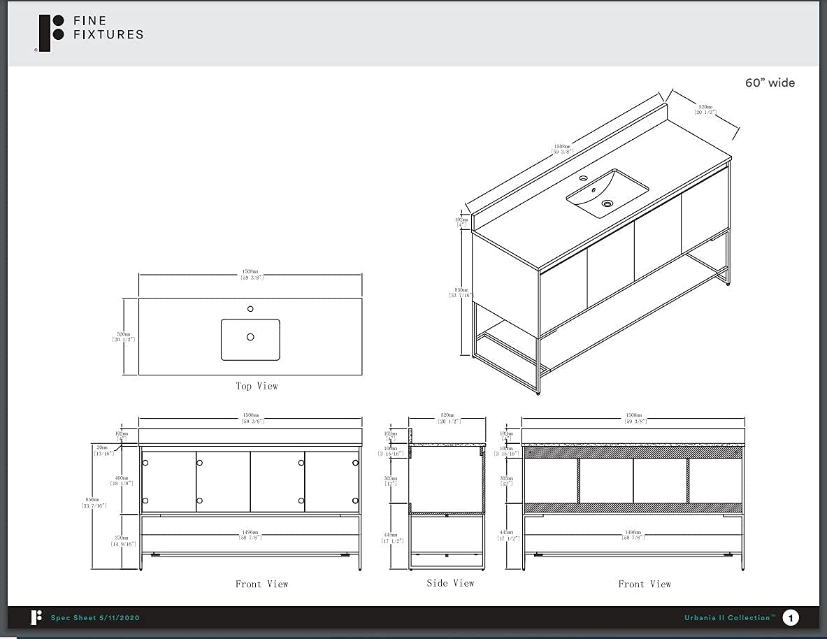Click the "60" wide" heading label
The width and height of the screenshot is (827, 639).
770,82
